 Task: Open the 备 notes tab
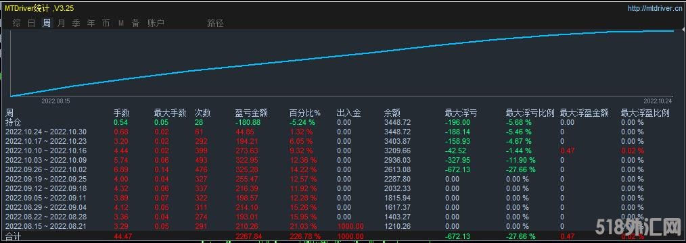pos(135,24)
